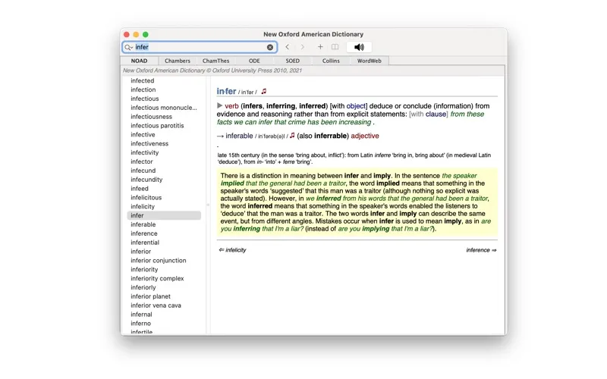Image resolution: width=607 pixels, height=379 pixels.
Task: Click the 'inferable' derivative word
Action: tap(239, 136)
